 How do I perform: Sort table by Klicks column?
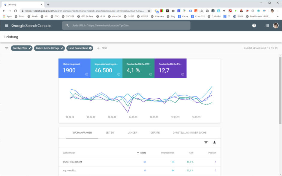pyautogui.click(x=142, y=153)
